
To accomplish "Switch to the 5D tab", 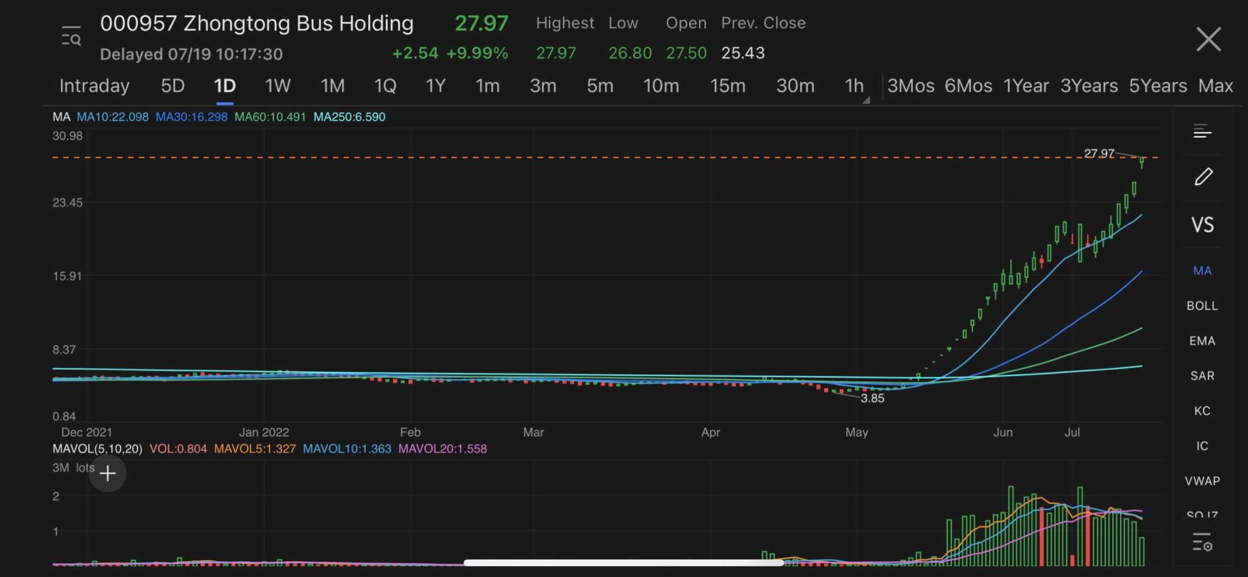I will pyautogui.click(x=172, y=86).
